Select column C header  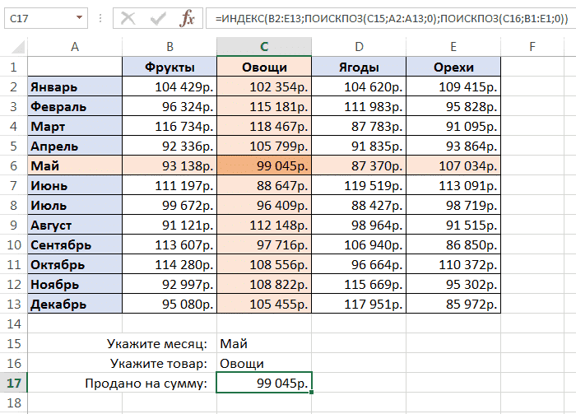(264, 47)
